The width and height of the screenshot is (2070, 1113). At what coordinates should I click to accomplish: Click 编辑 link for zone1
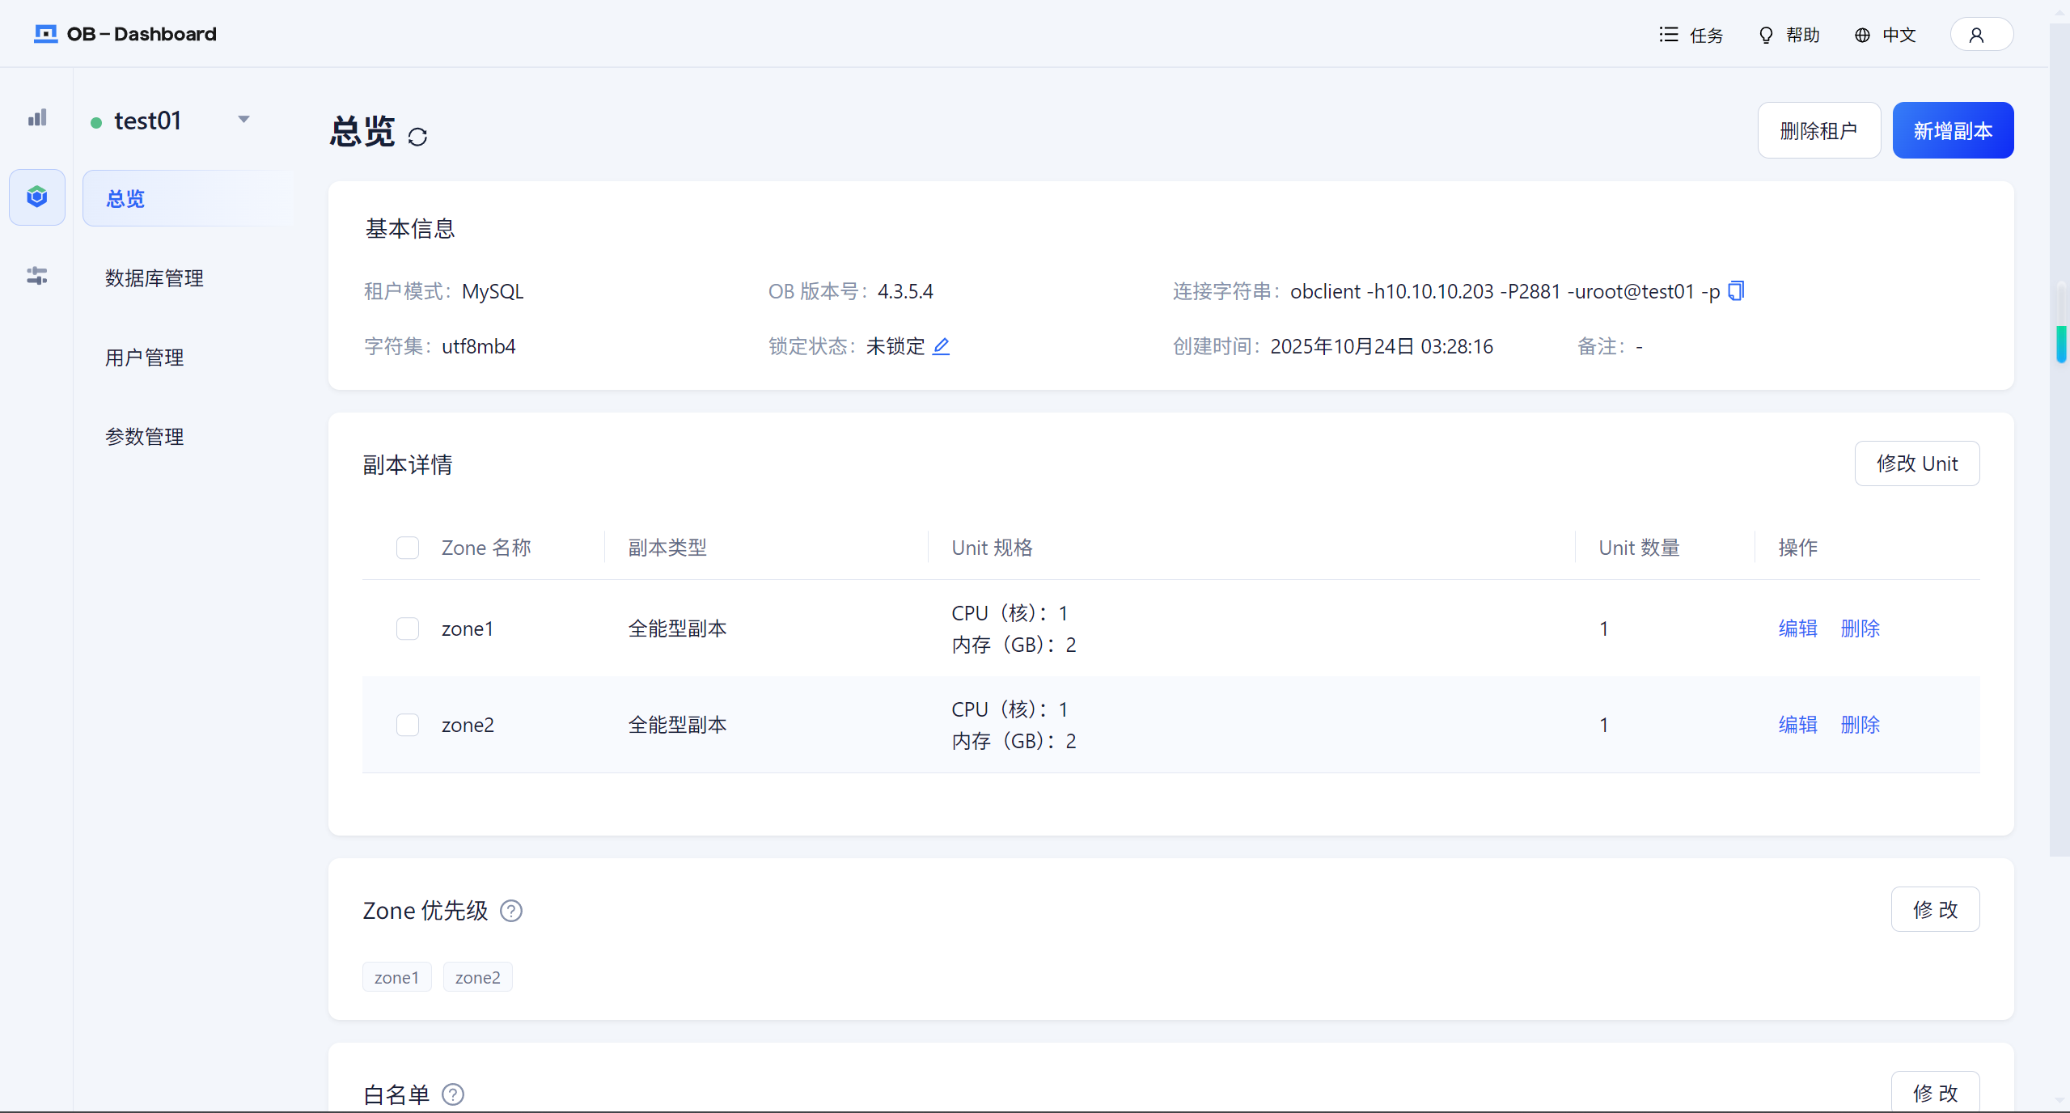[x=1797, y=628]
